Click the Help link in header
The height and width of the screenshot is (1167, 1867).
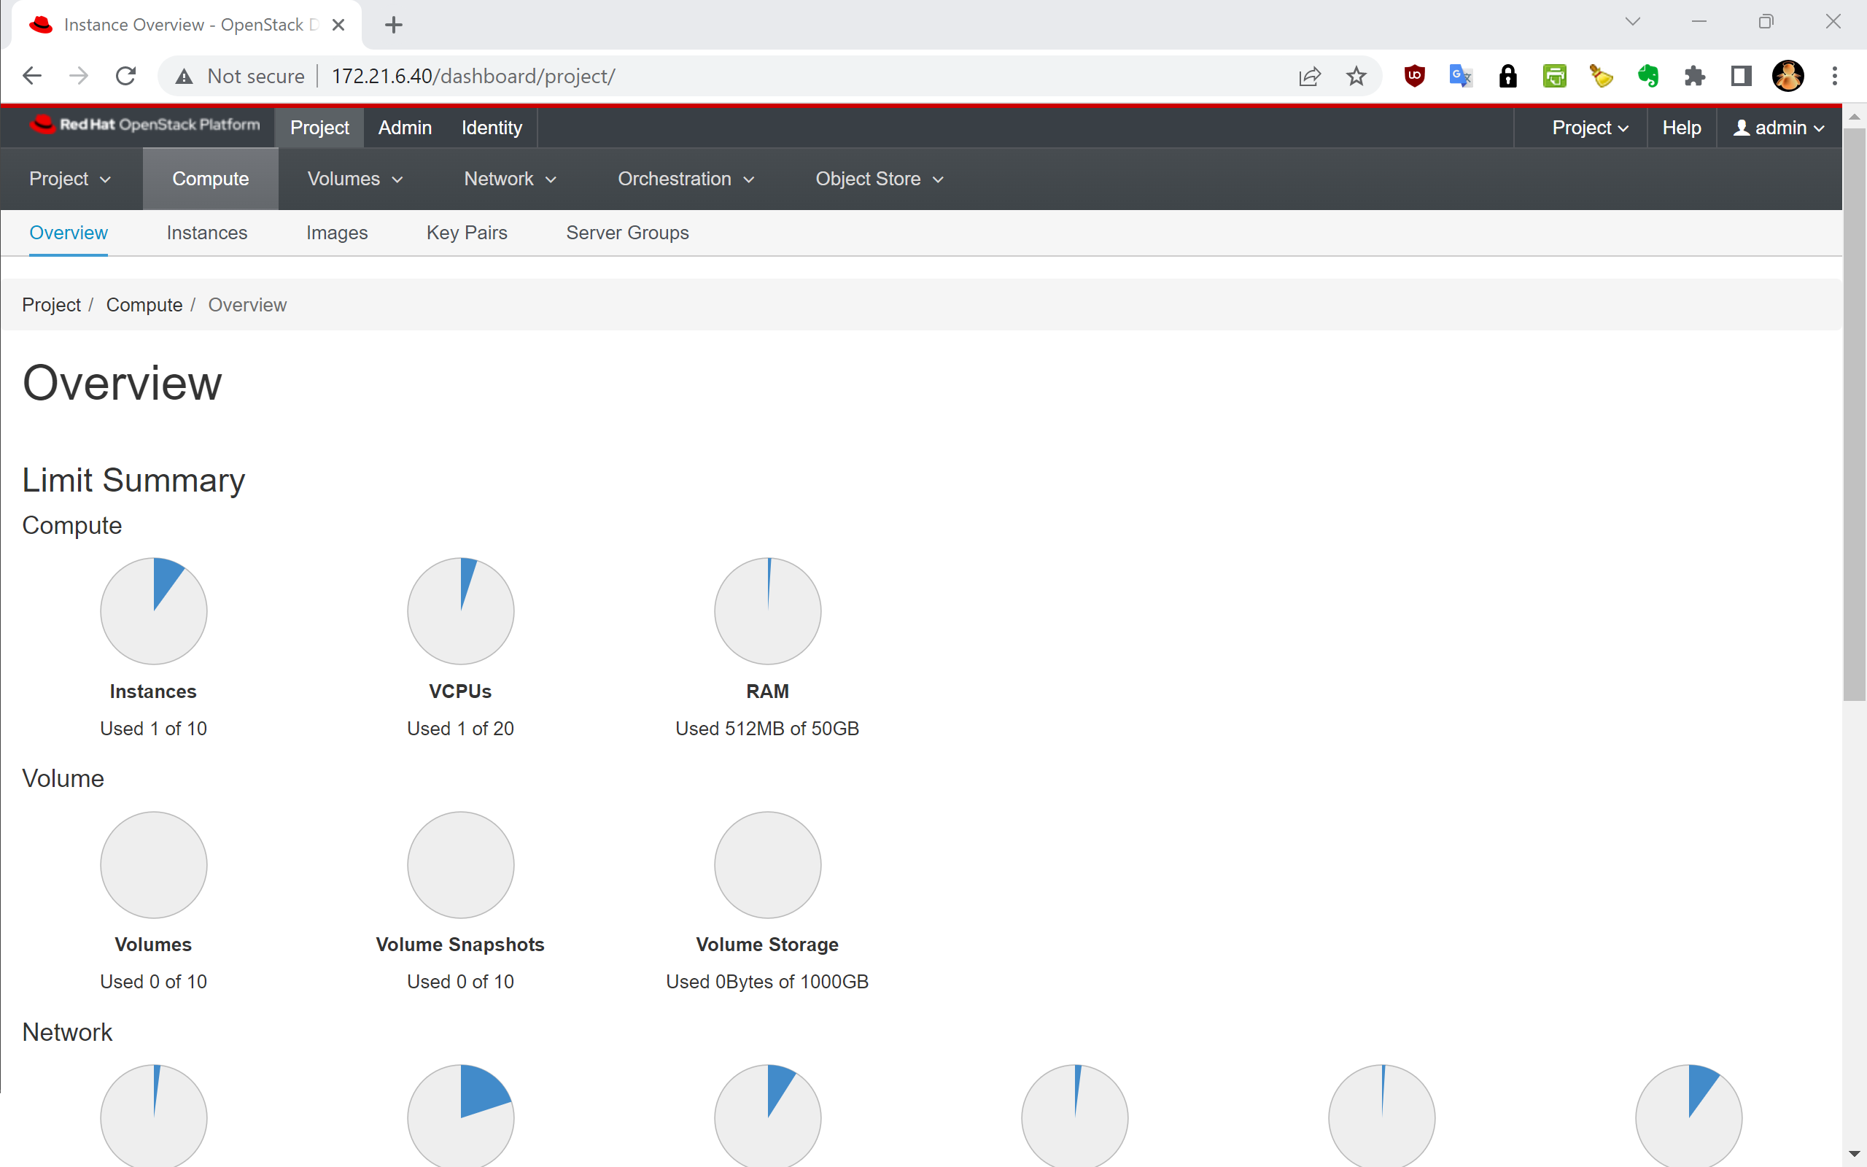pyautogui.click(x=1681, y=128)
